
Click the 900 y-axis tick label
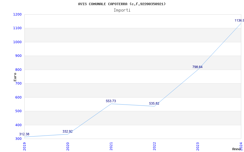(18, 56)
